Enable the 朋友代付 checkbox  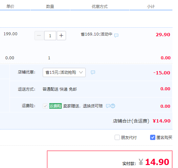[117, 137]
